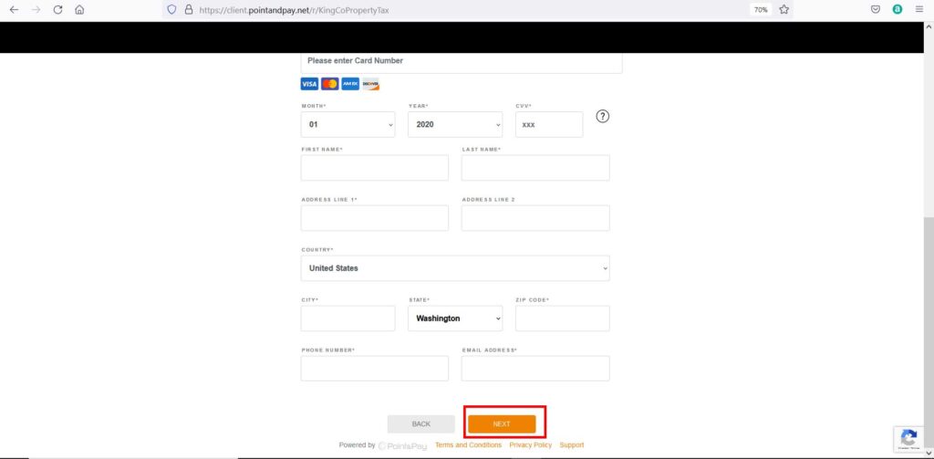Click the green account avatar icon
The image size is (934, 459).
tap(898, 9)
